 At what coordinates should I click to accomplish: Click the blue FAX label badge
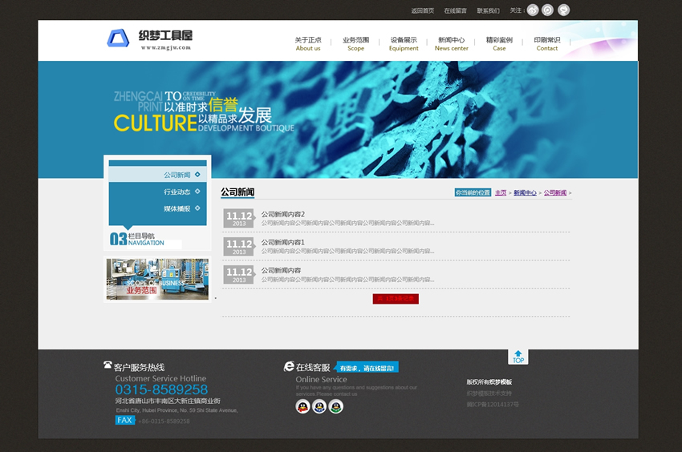pos(125,420)
